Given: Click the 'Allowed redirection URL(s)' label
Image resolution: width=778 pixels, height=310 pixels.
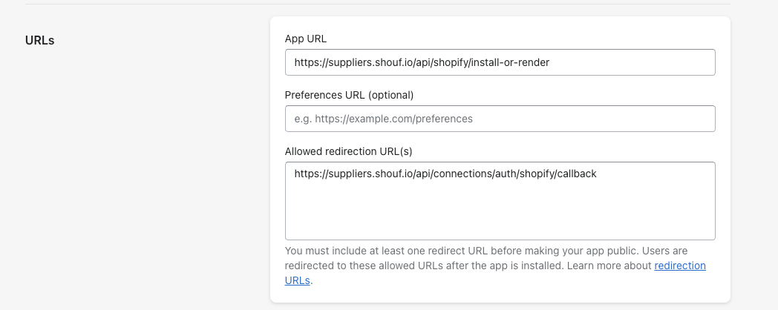Looking at the screenshot, I should (x=348, y=151).
